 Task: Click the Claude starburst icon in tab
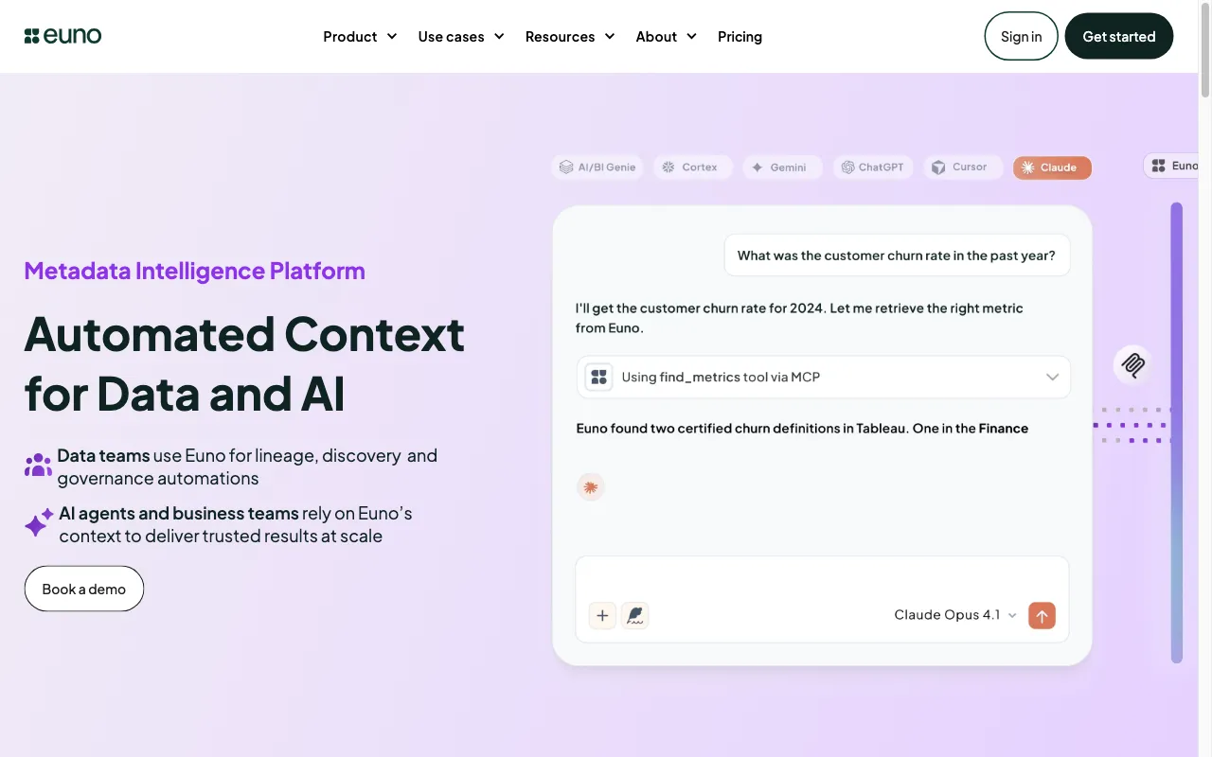pos(1027,167)
